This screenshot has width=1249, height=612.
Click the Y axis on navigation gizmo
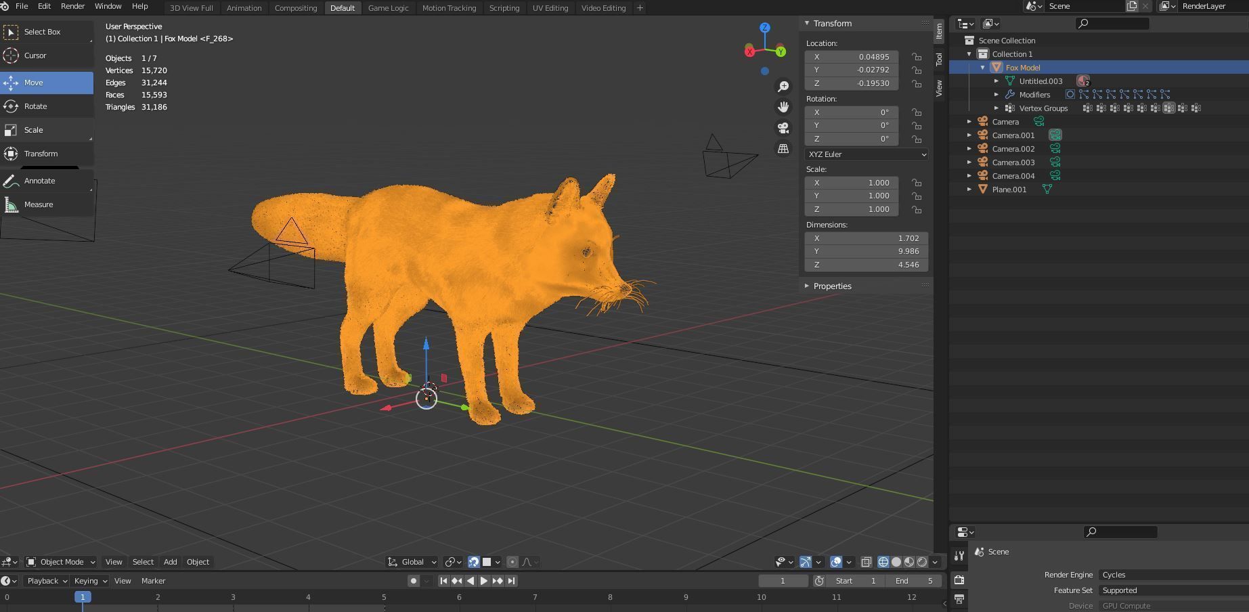[781, 51]
